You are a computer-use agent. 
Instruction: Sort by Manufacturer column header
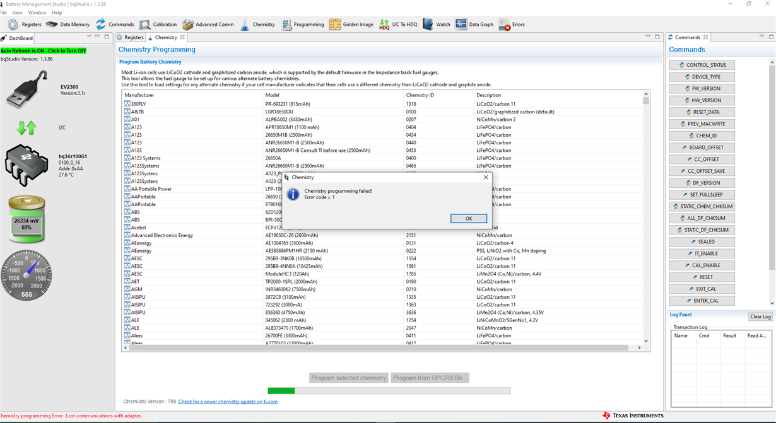tap(193, 95)
